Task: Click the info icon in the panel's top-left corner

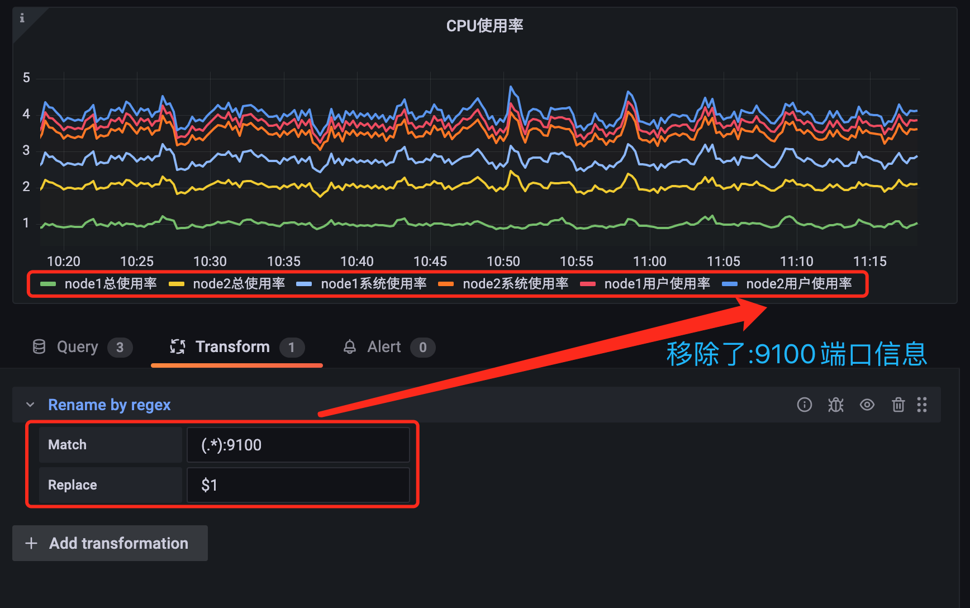Action: click(22, 17)
